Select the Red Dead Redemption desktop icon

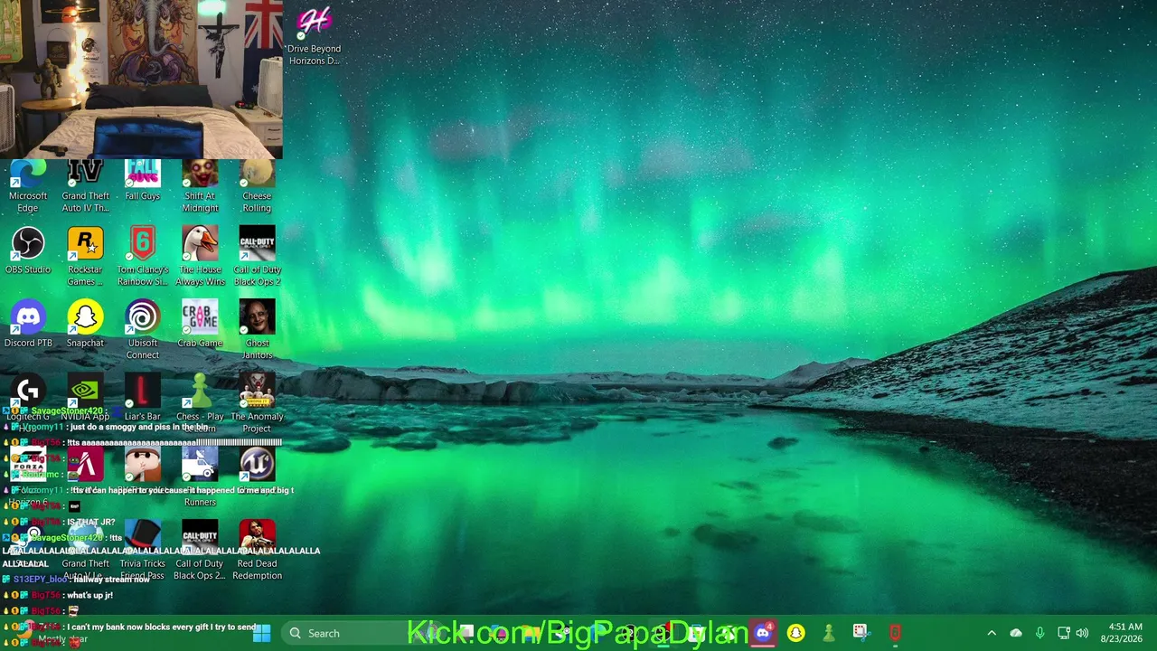257,550
